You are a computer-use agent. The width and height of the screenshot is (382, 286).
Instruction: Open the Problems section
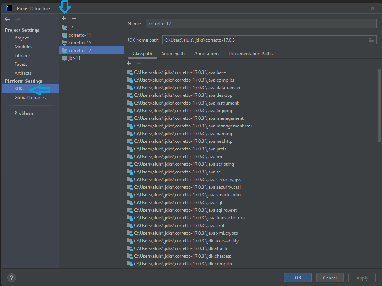pyautogui.click(x=24, y=113)
